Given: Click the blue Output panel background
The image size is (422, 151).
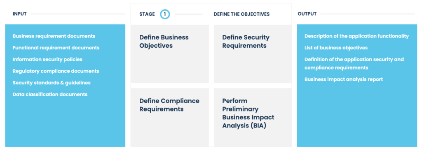Looking at the screenshot, I should (x=357, y=116).
